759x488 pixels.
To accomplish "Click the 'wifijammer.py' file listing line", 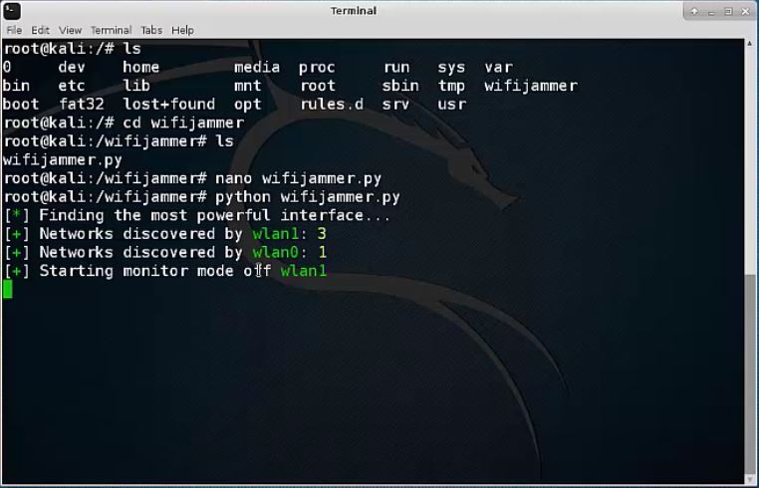I will tap(63, 159).
